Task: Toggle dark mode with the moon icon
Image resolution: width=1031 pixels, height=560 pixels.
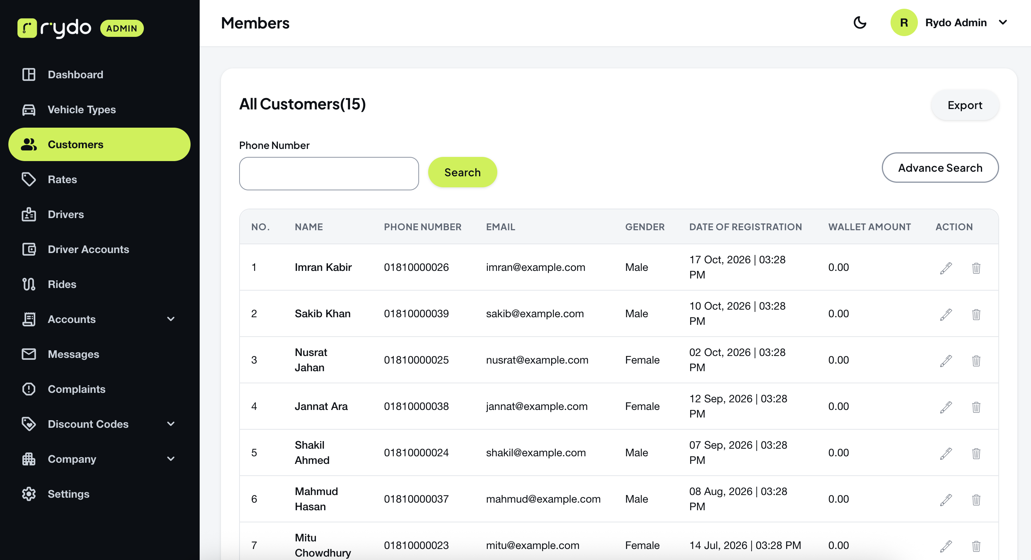Action: pyautogui.click(x=860, y=22)
